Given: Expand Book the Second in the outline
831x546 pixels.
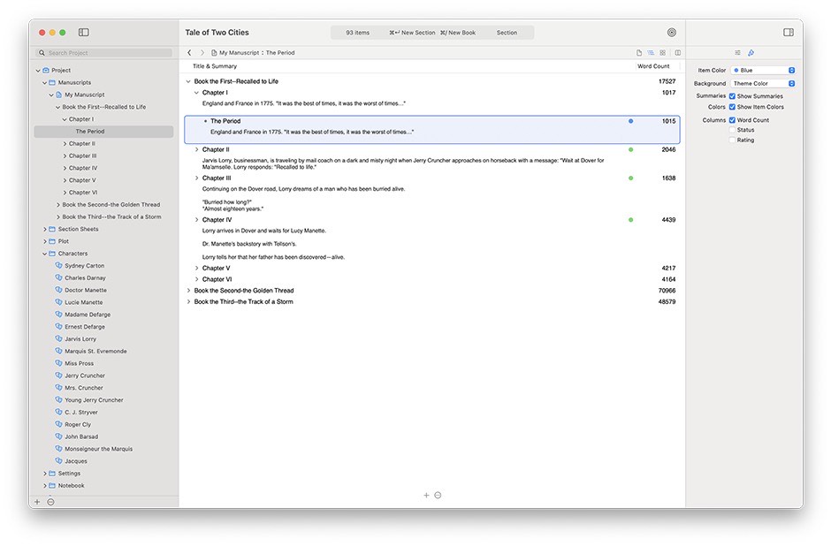Looking at the screenshot, I should [x=188, y=290].
